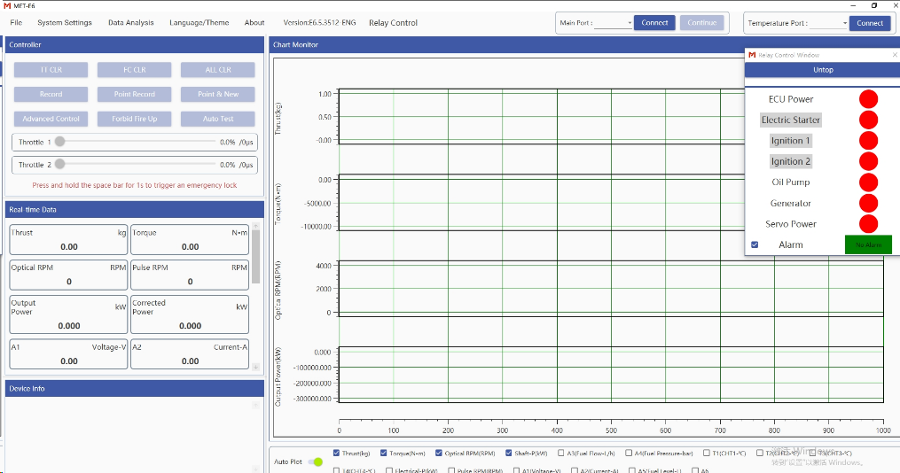
Task: Click the ECU Power red relay indicator
Action: [x=868, y=99]
